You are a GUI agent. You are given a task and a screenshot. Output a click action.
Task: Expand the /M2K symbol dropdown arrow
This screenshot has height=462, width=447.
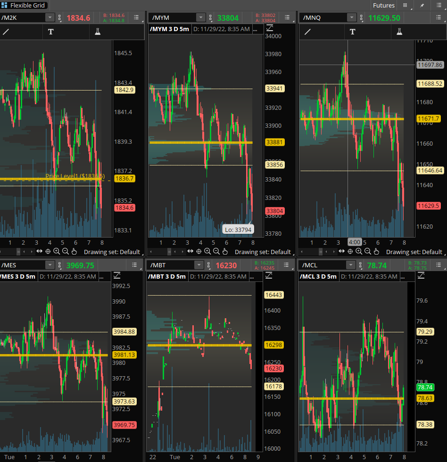(x=50, y=17)
